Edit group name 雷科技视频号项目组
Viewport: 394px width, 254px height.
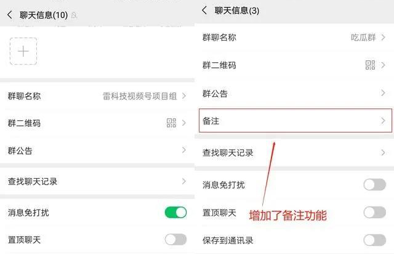(x=140, y=96)
